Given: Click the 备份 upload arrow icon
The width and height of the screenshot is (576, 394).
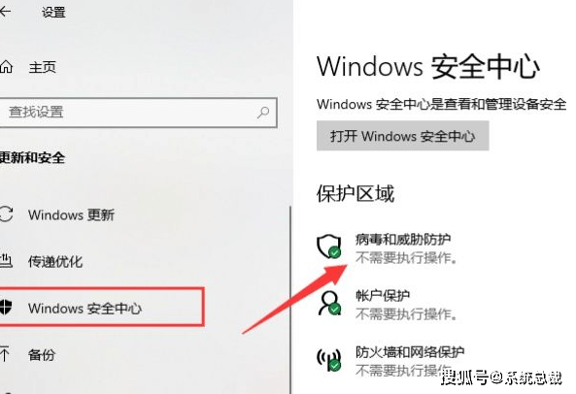Looking at the screenshot, I should click(x=5, y=354).
